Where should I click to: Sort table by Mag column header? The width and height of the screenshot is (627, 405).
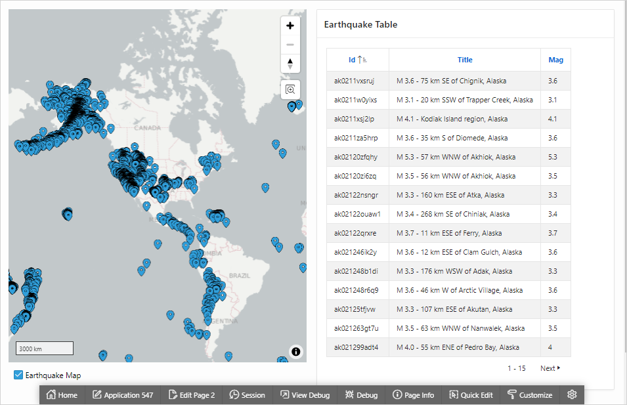(x=555, y=60)
